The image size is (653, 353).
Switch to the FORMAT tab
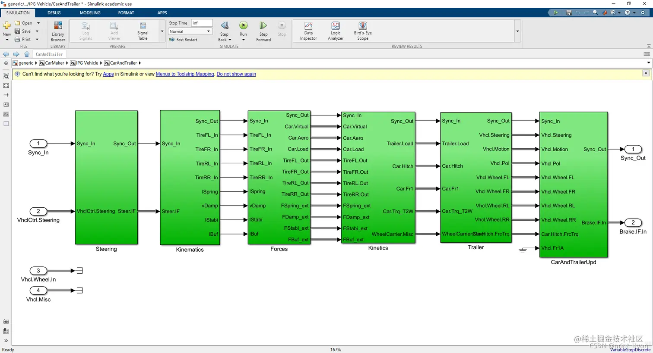coord(126,12)
